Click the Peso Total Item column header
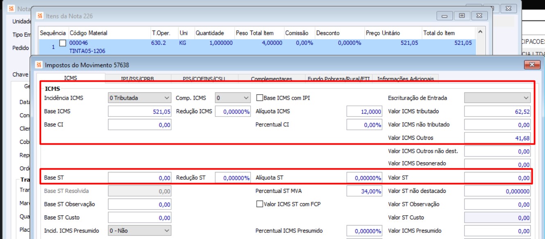The image size is (545, 239). pos(258,33)
